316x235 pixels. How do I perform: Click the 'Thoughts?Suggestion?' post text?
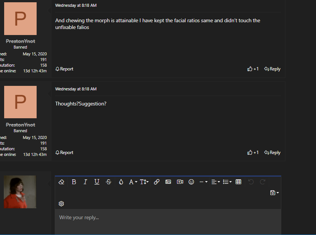point(81,104)
